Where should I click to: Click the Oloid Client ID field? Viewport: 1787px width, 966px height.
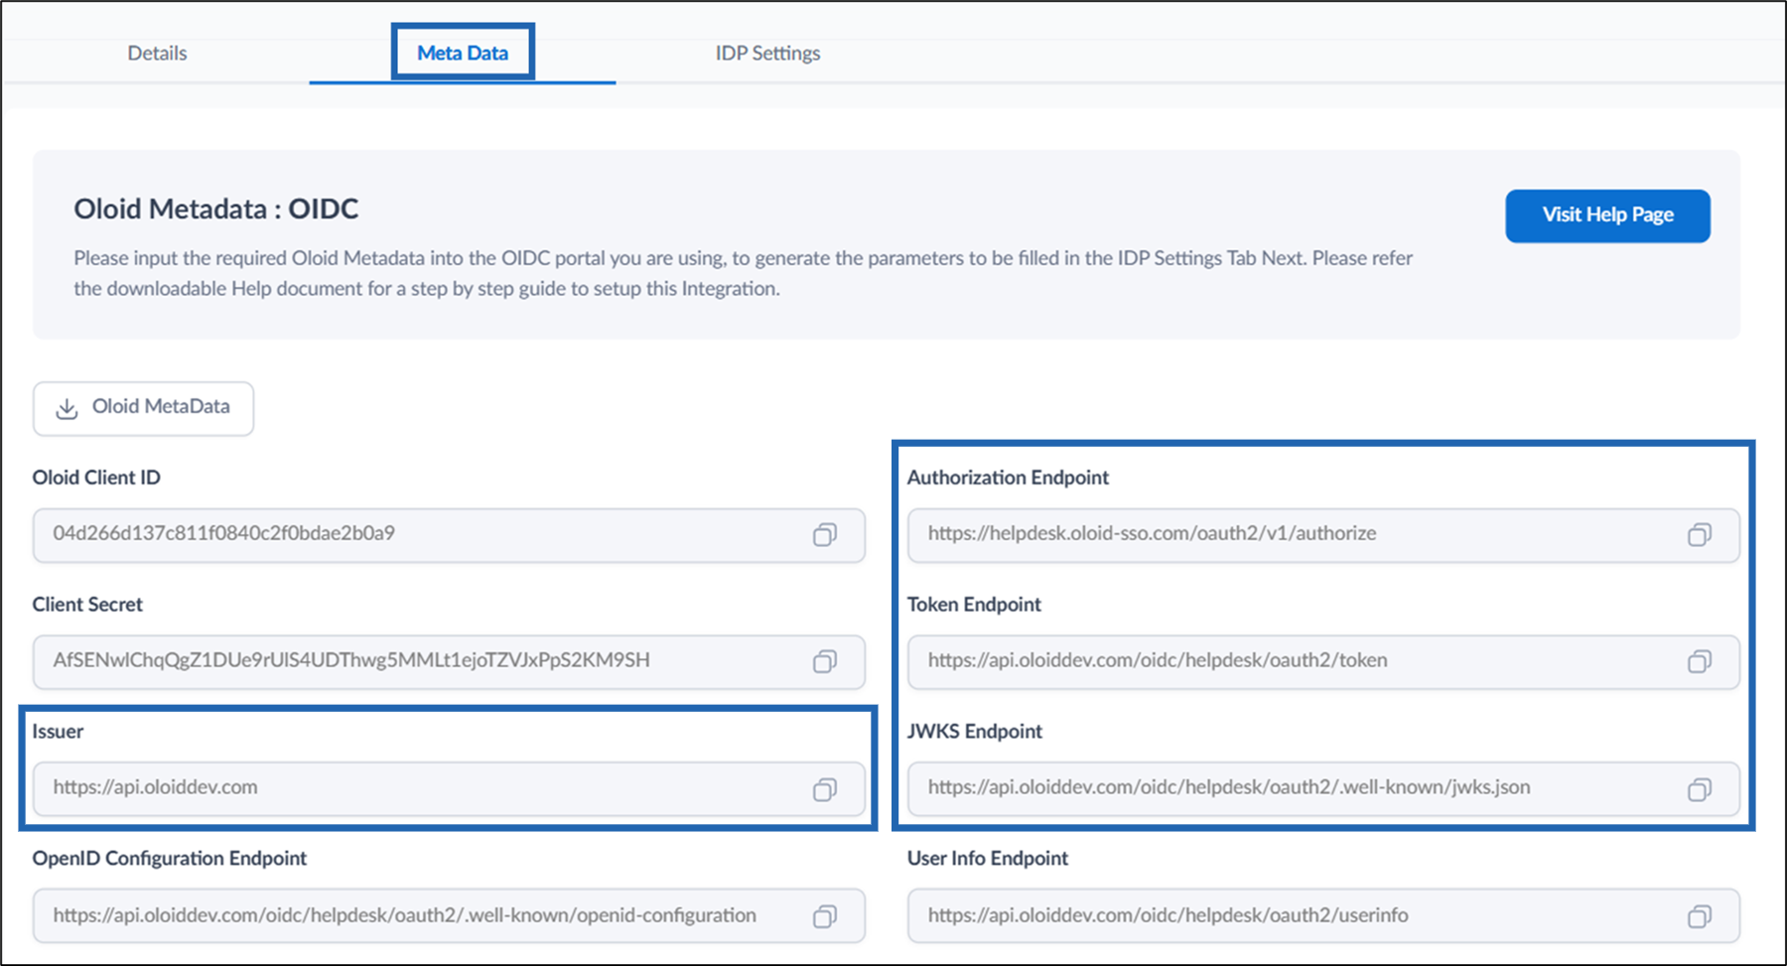449,535
